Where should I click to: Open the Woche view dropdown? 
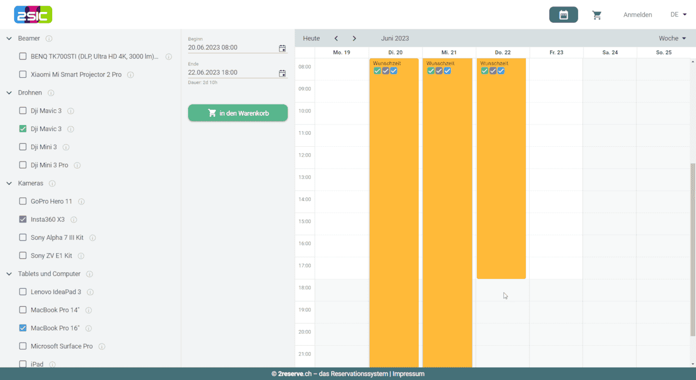click(x=672, y=39)
